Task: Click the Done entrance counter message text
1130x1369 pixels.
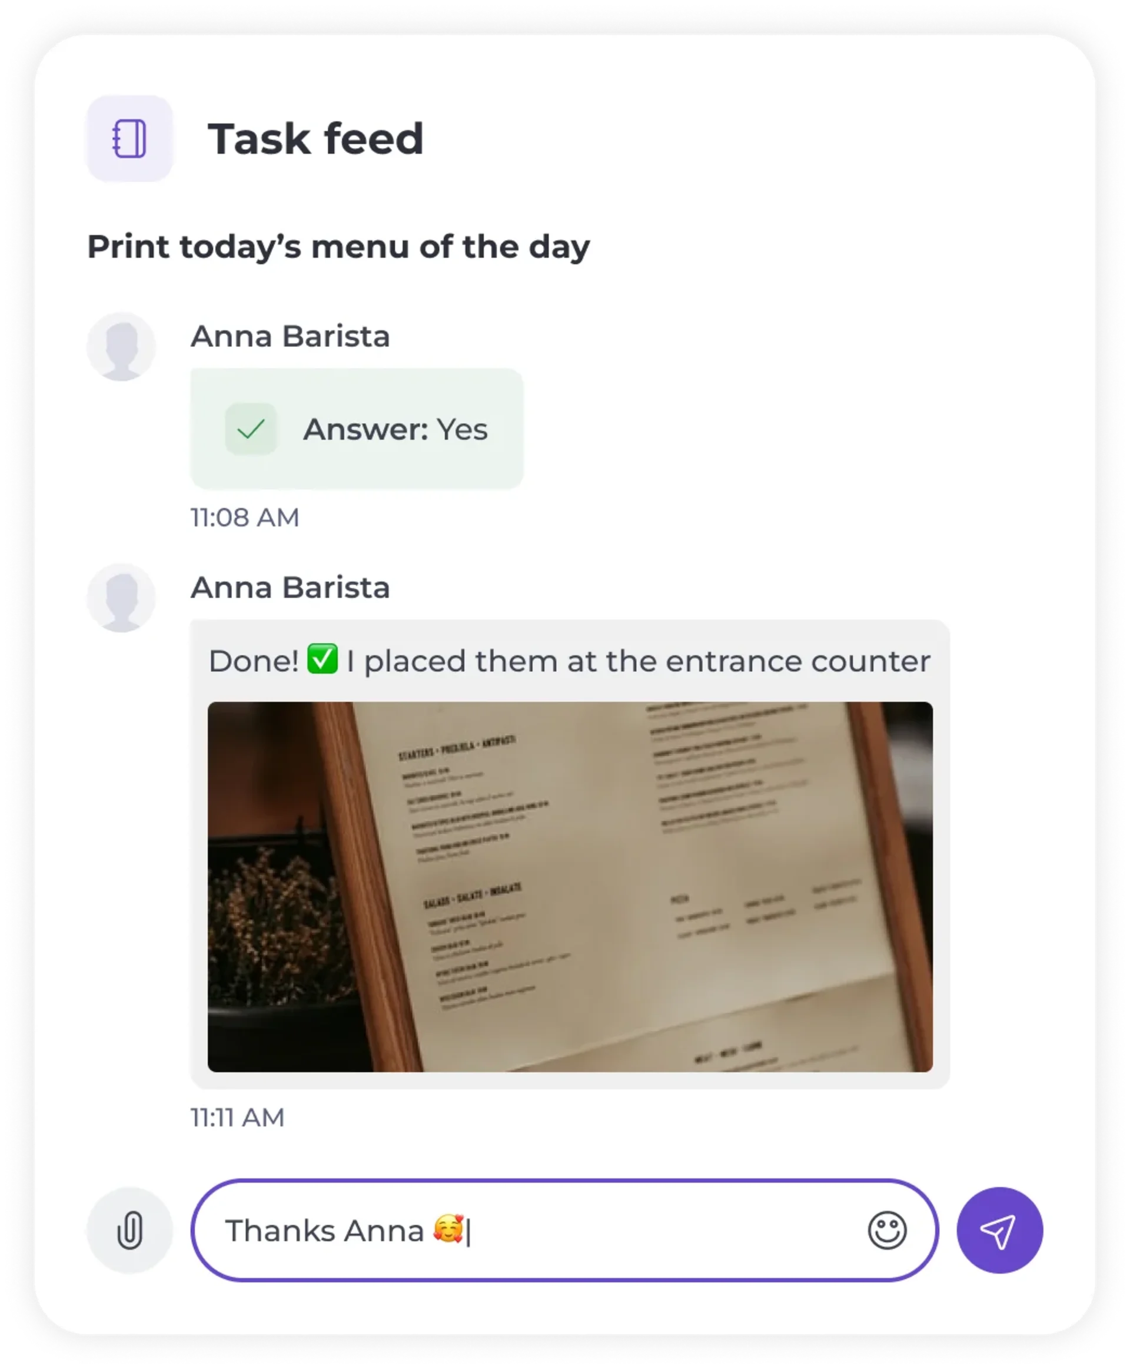Action: (570, 661)
